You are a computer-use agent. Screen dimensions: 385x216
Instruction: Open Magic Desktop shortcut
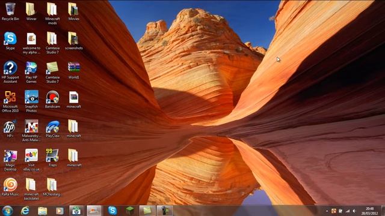[10, 160]
